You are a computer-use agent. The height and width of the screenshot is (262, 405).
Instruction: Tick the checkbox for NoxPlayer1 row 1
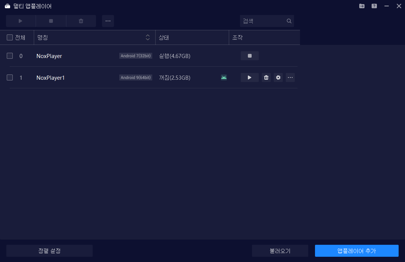click(9, 77)
